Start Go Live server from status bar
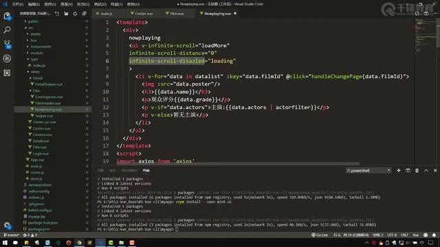This screenshot has height=247, width=440. pyautogui.click(x=320, y=235)
